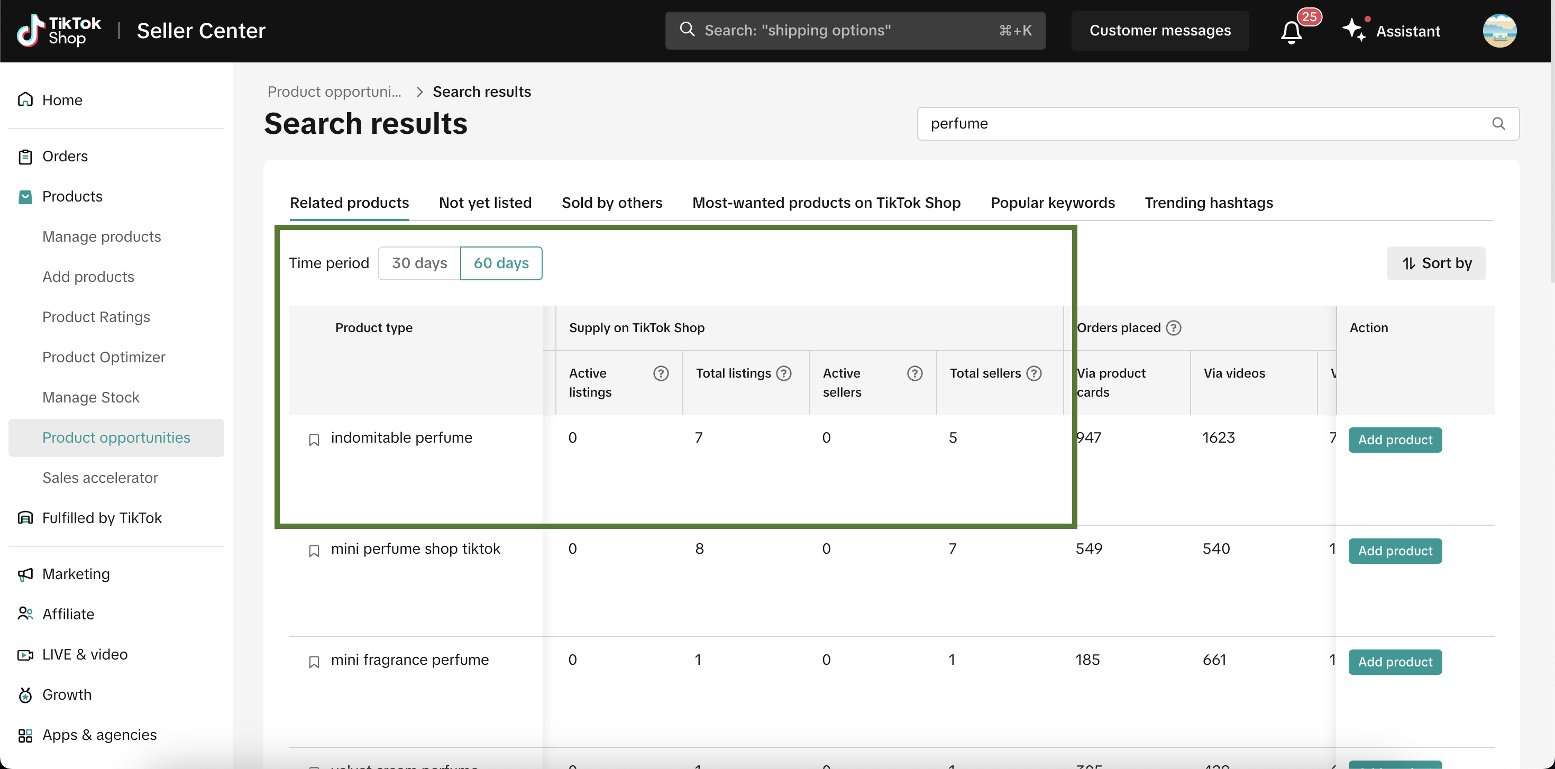Add product for indomitable perfume
This screenshot has height=769, width=1555.
(1394, 440)
